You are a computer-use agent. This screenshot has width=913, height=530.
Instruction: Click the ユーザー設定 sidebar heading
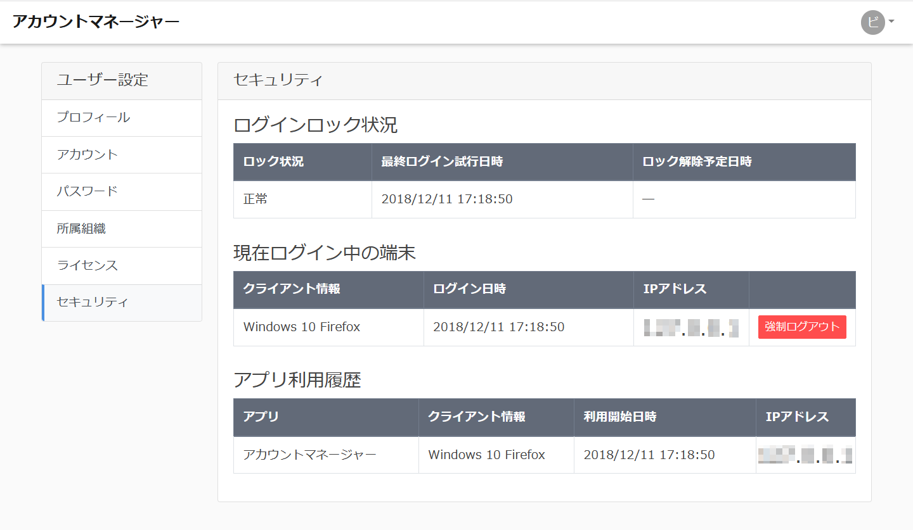point(102,80)
